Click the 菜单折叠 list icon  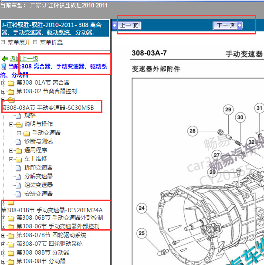pos(35,42)
